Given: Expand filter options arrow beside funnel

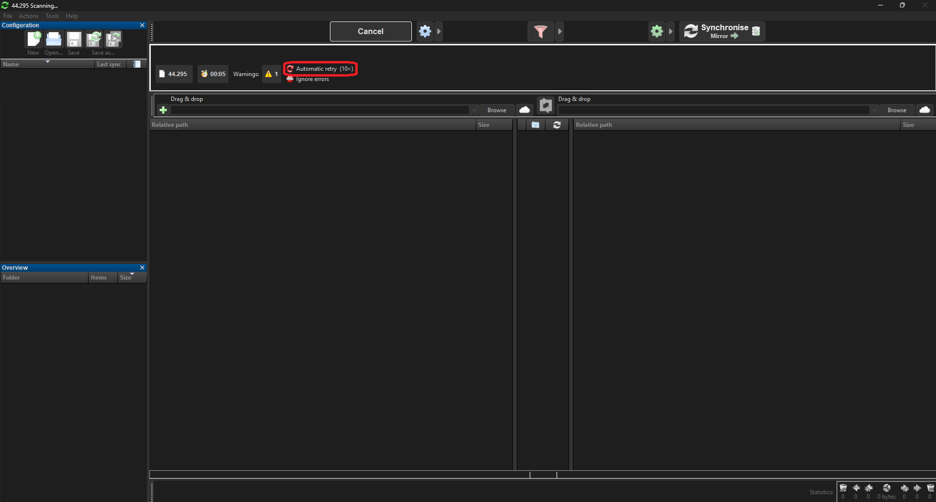Looking at the screenshot, I should (560, 31).
